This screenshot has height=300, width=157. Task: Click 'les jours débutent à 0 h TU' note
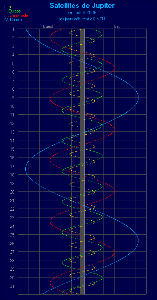tap(82, 19)
